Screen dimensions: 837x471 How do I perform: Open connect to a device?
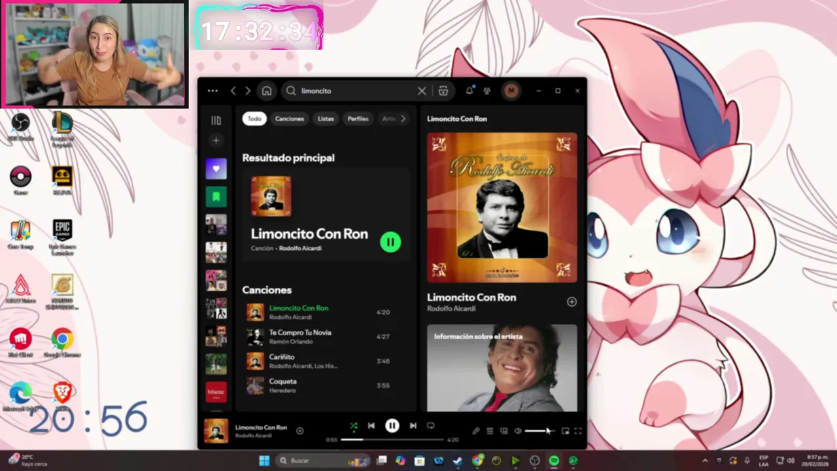pyautogui.click(x=504, y=430)
